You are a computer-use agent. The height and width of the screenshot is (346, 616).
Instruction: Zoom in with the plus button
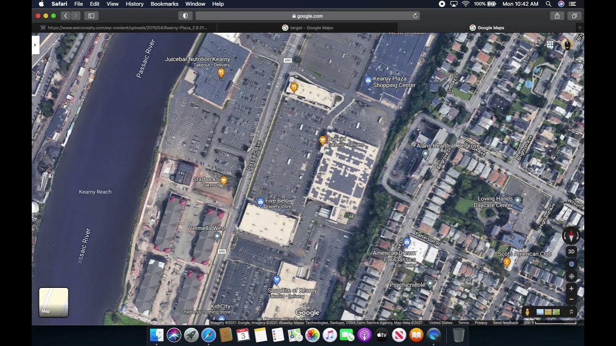click(571, 288)
